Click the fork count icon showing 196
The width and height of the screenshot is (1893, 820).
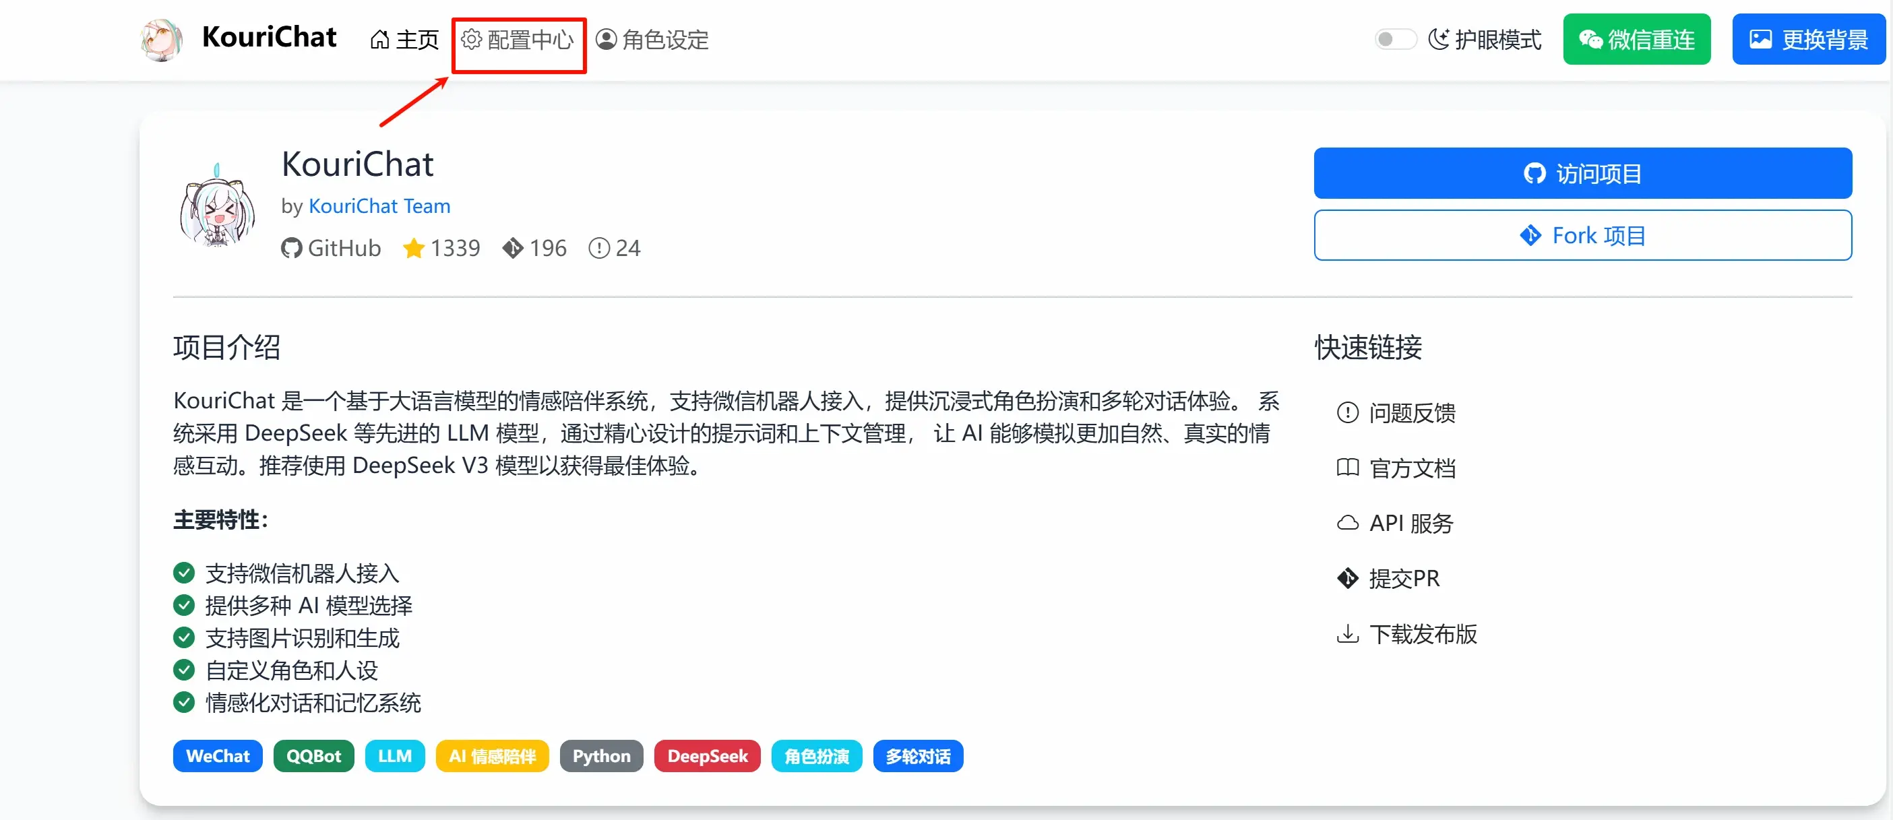512,249
